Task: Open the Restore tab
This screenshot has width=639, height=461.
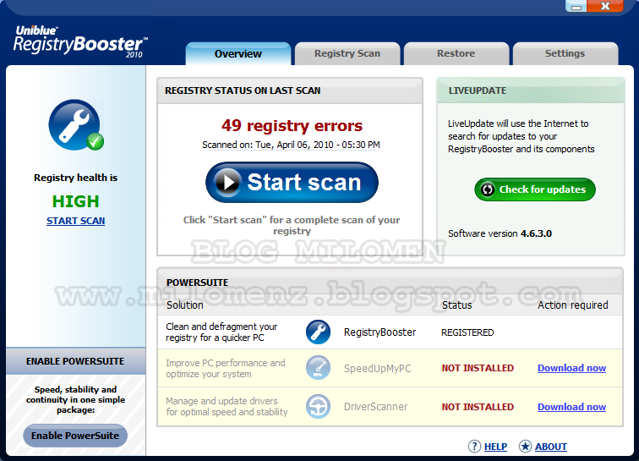Action: coord(456,53)
